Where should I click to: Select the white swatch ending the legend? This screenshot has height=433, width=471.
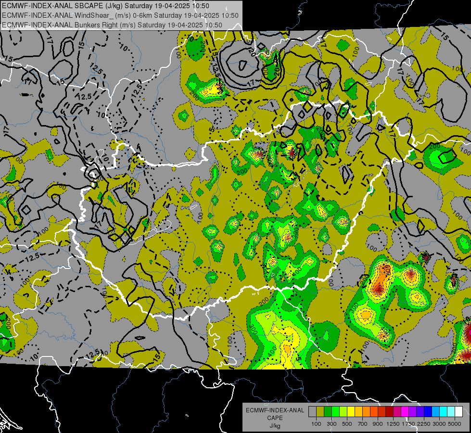pyautogui.click(x=459, y=412)
